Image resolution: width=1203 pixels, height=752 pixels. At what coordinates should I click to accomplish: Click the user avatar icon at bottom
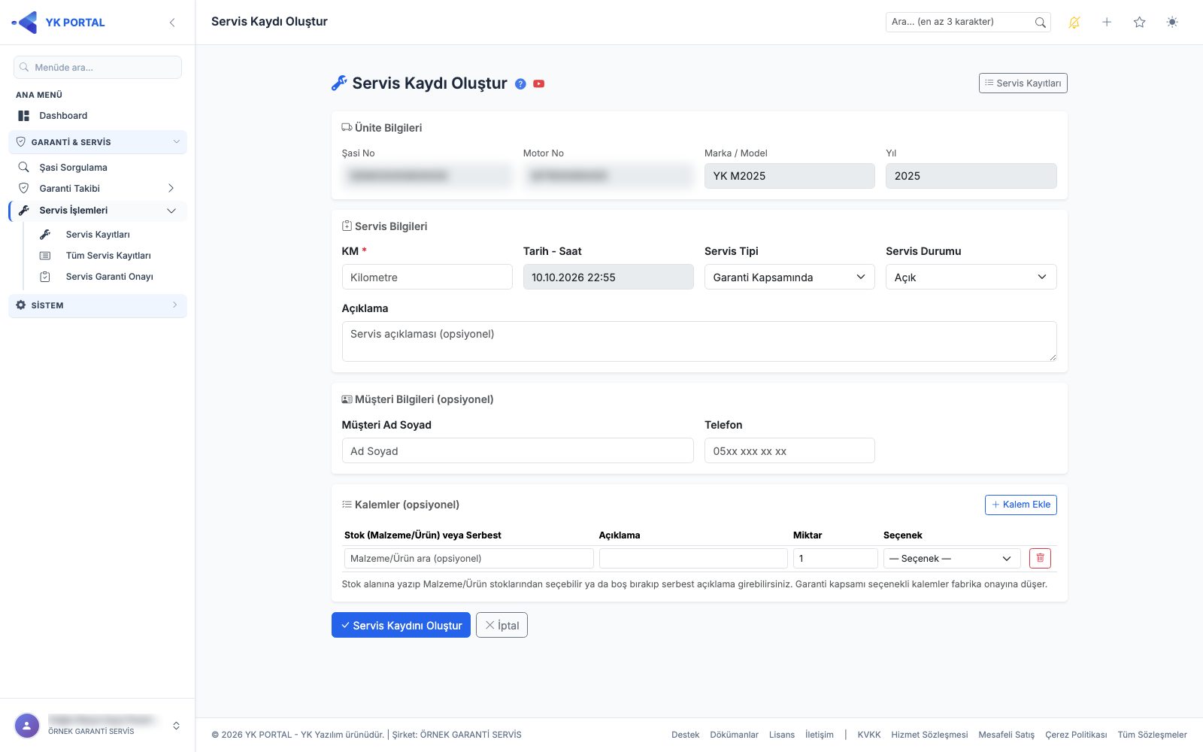coord(27,726)
